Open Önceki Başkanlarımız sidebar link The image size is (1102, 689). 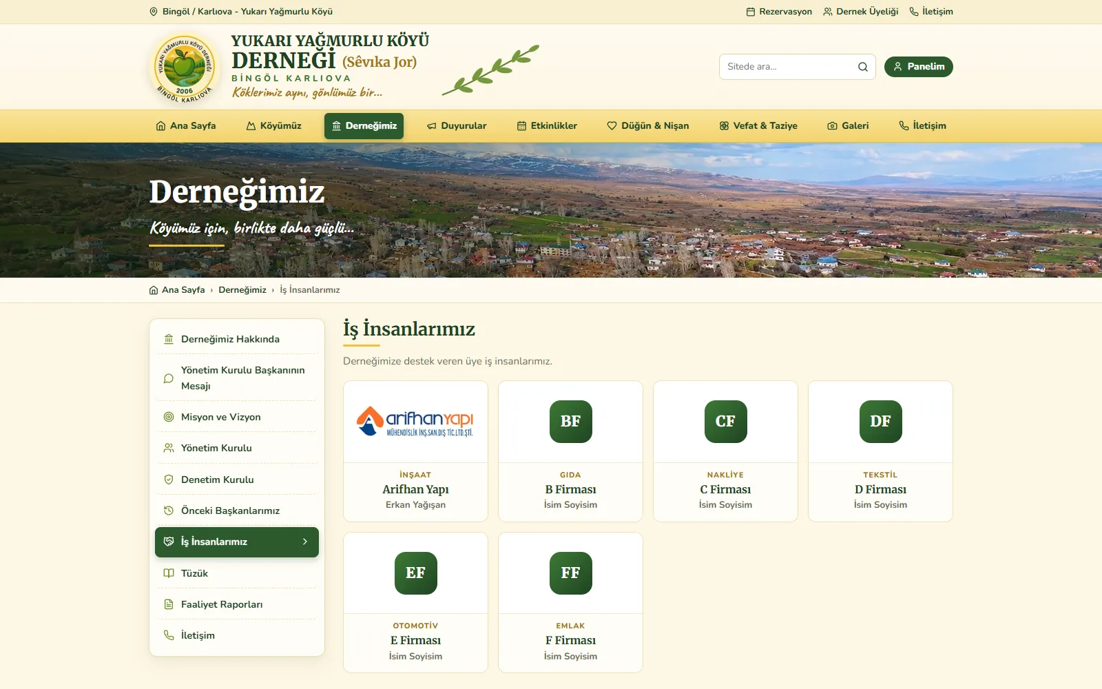click(237, 511)
